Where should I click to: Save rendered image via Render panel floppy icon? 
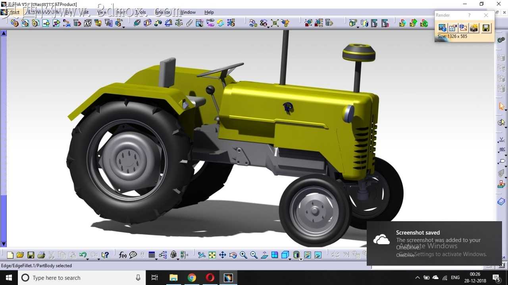486,28
